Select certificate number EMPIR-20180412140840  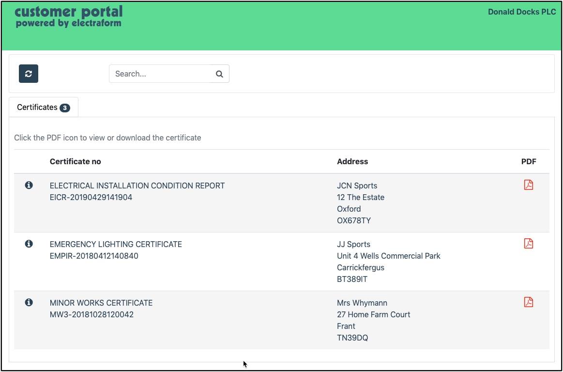[x=94, y=256]
